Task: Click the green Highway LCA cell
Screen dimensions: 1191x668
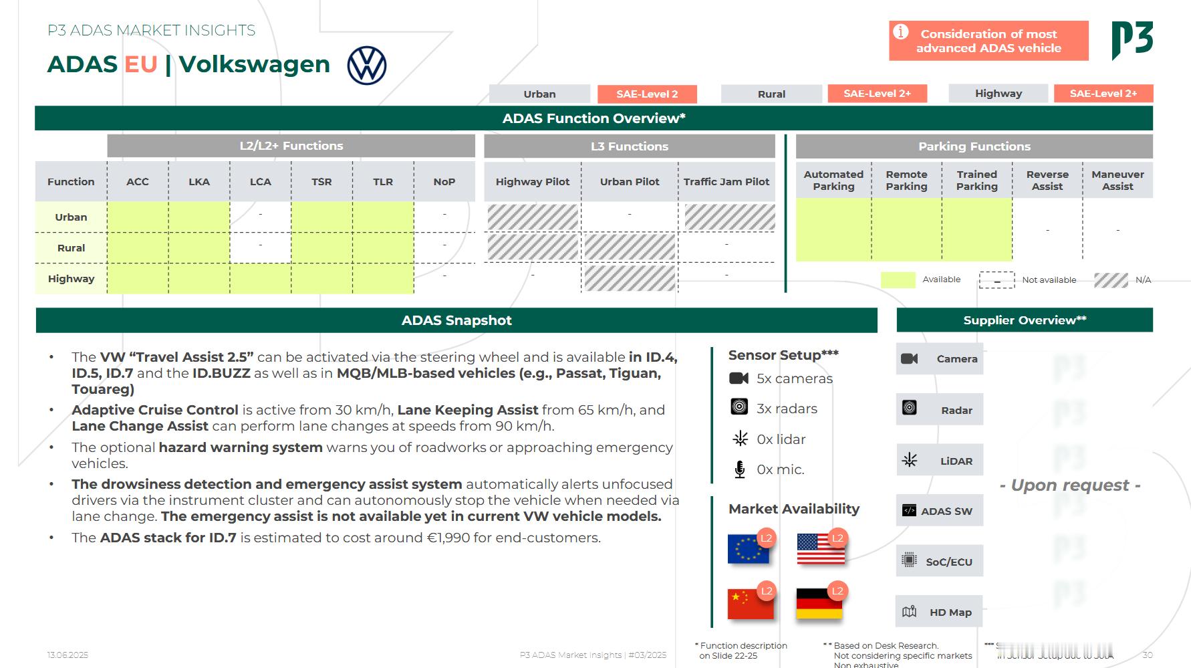Action: point(261,279)
